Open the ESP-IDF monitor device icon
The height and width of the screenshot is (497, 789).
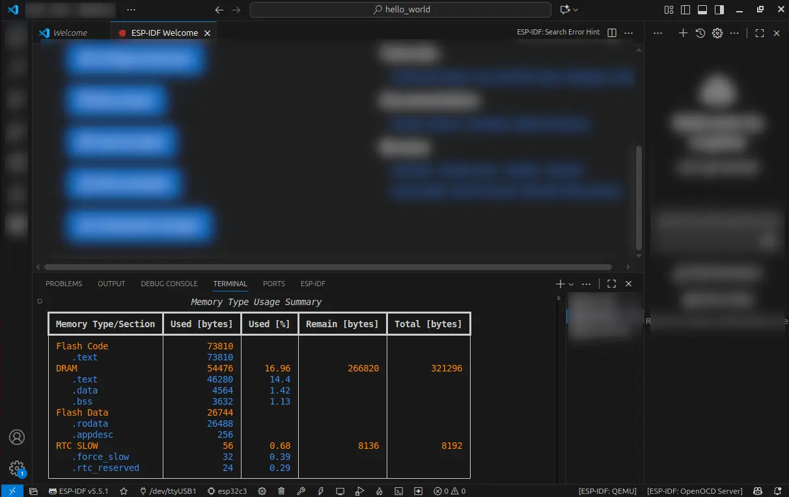click(x=340, y=491)
